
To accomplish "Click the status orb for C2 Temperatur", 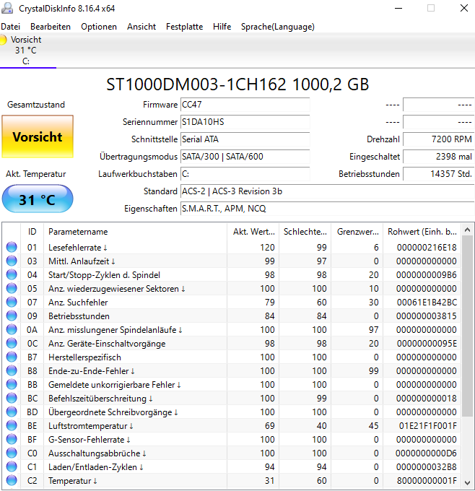I will (x=12, y=480).
